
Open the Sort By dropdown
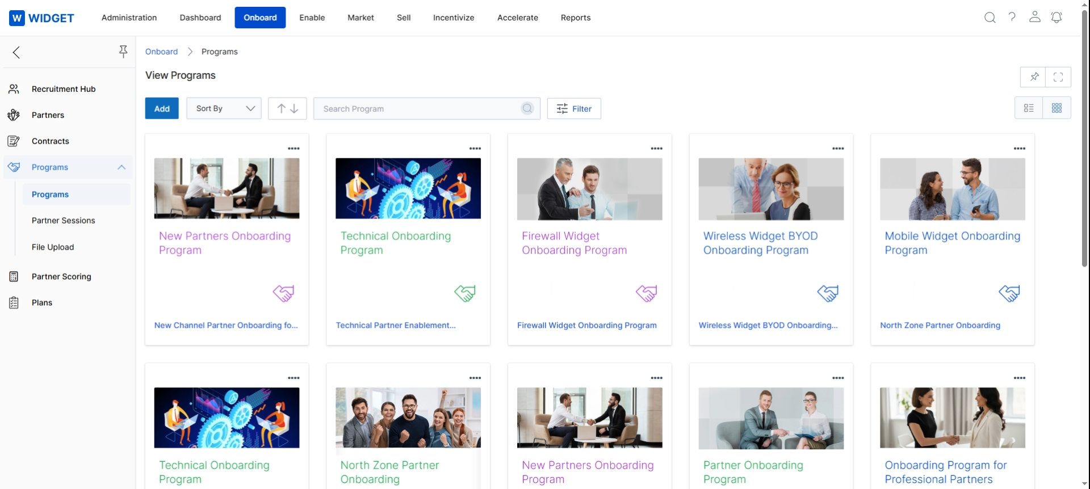224,108
